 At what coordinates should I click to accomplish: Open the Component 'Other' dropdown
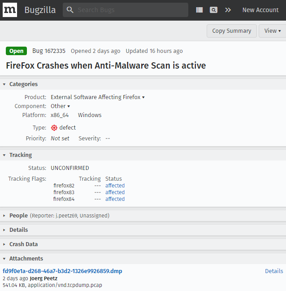point(61,106)
